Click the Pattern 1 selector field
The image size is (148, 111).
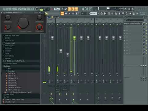pyautogui.click(x=94, y=14)
